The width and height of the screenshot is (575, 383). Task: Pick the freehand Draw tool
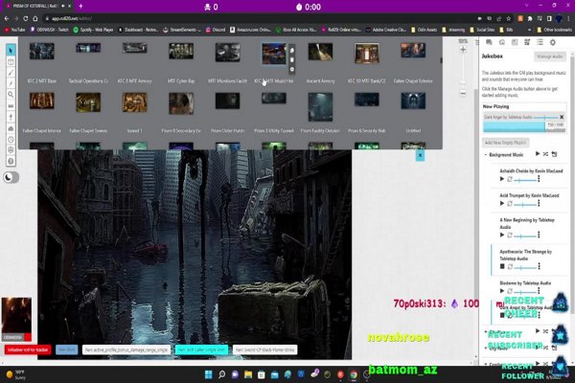(11, 73)
